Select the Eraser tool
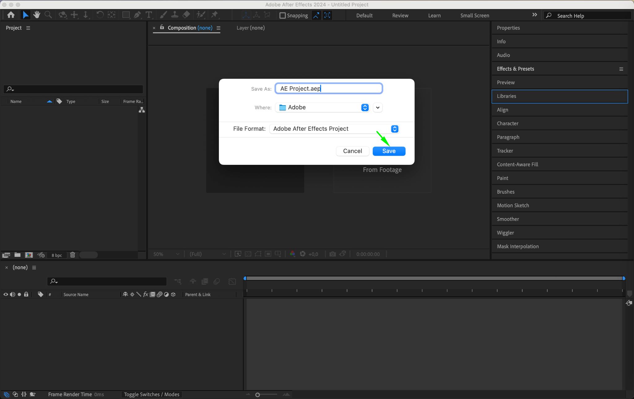This screenshot has width=634, height=399. point(186,15)
